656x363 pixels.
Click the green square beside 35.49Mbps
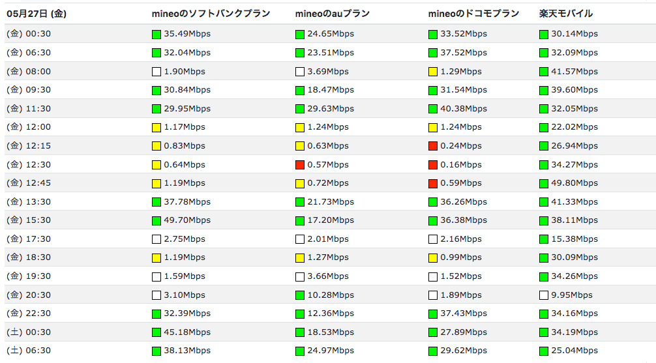click(156, 35)
